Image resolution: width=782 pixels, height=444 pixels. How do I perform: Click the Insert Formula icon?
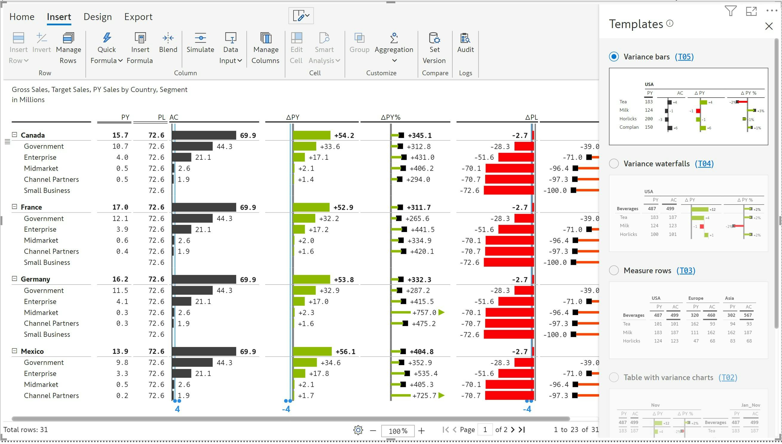140,38
